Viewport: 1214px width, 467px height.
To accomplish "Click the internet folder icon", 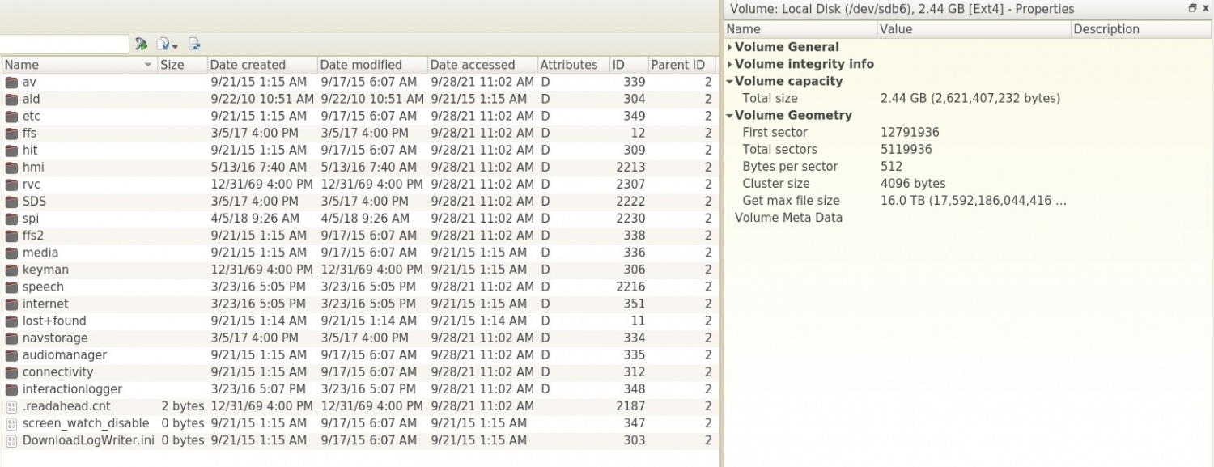I will (x=11, y=304).
